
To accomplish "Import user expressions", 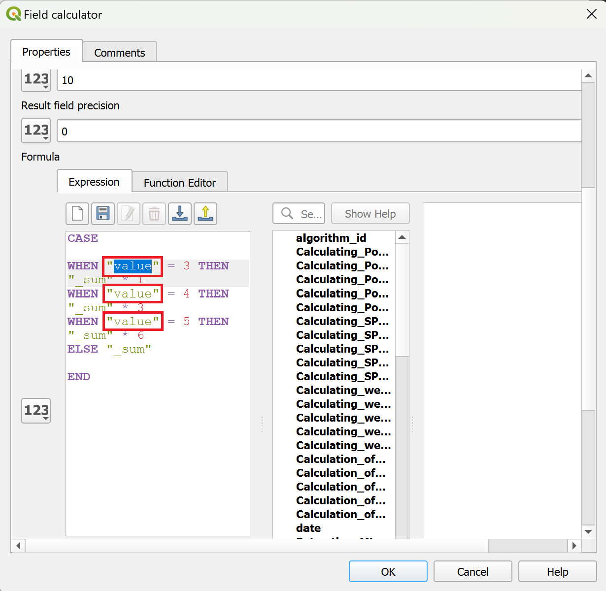I will click(179, 213).
